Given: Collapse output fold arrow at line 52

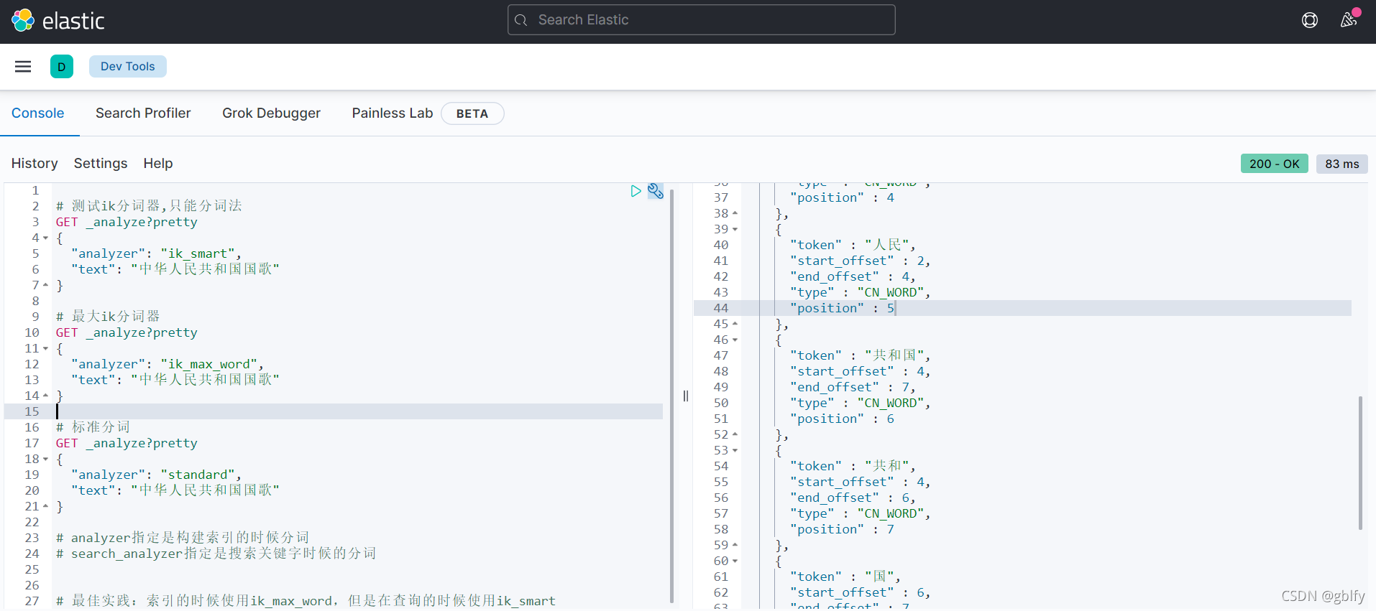Looking at the screenshot, I should (735, 434).
